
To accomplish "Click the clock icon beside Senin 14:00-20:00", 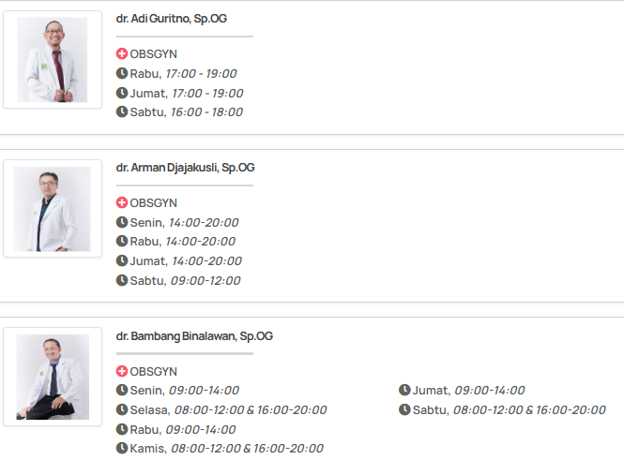I will point(122,222).
